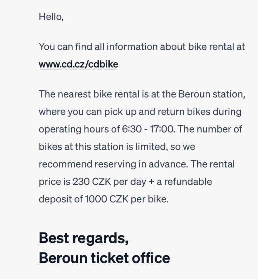Image resolution: width=258 pixels, height=279 pixels.
Task: Click the text 'deposit of 1000 CZK per bike.'
Action: click(104, 199)
